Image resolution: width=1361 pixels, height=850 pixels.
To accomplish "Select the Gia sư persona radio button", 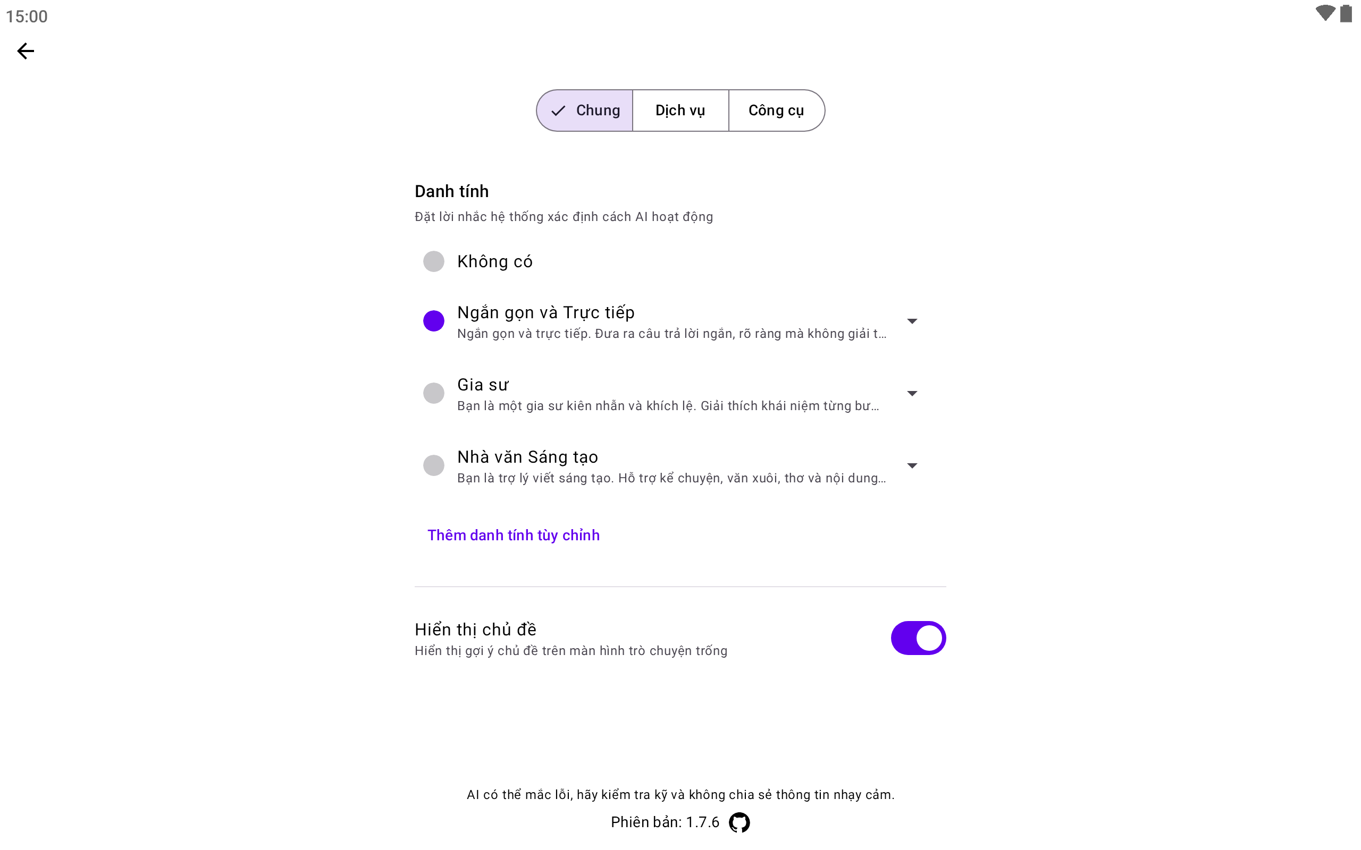I will click(x=434, y=393).
